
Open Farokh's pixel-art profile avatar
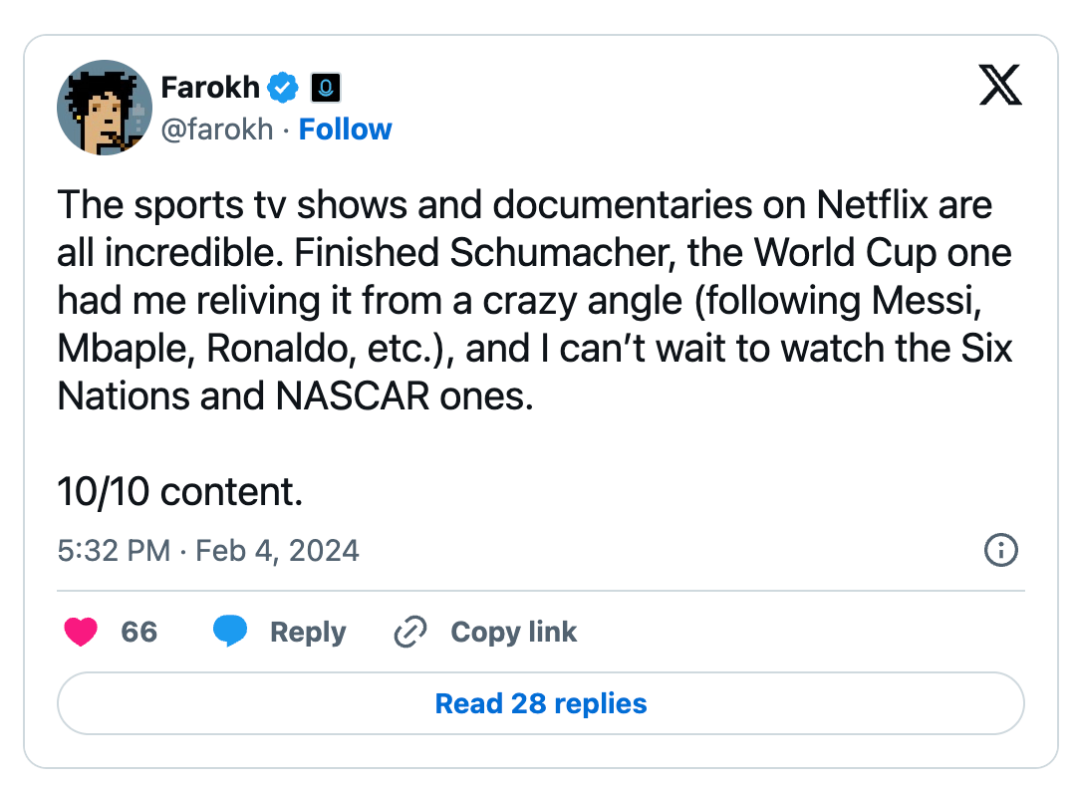pos(104,108)
